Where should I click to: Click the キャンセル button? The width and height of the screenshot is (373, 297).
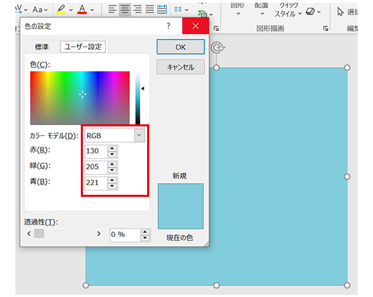pyautogui.click(x=180, y=67)
